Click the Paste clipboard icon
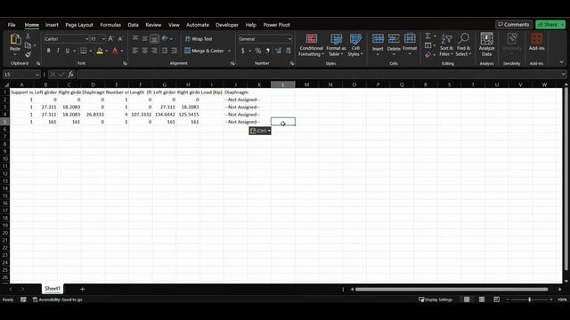 [x=15, y=39]
